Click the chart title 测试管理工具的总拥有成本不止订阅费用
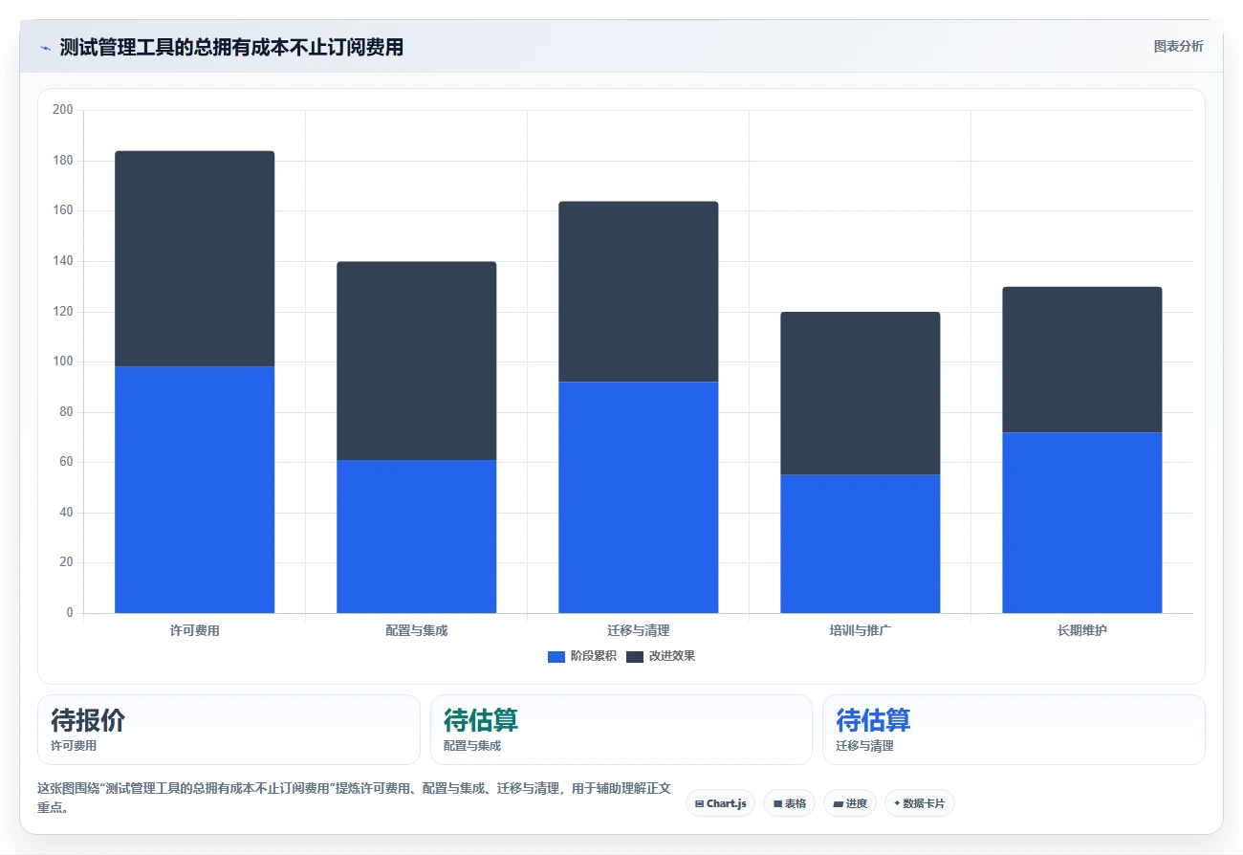The height and width of the screenshot is (855, 1243). [x=231, y=47]
